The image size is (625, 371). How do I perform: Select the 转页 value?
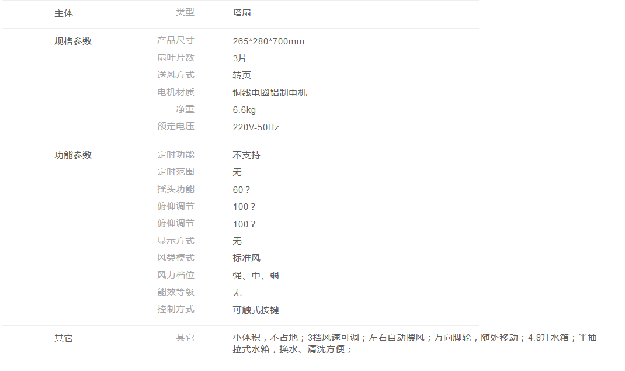tap(242, 75)
